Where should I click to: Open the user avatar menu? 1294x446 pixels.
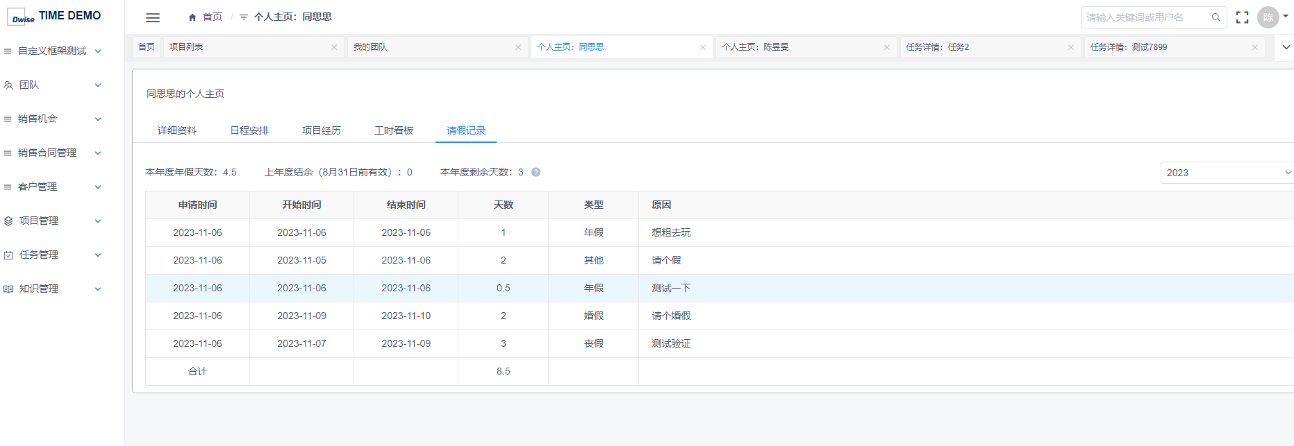(1268, 17)
